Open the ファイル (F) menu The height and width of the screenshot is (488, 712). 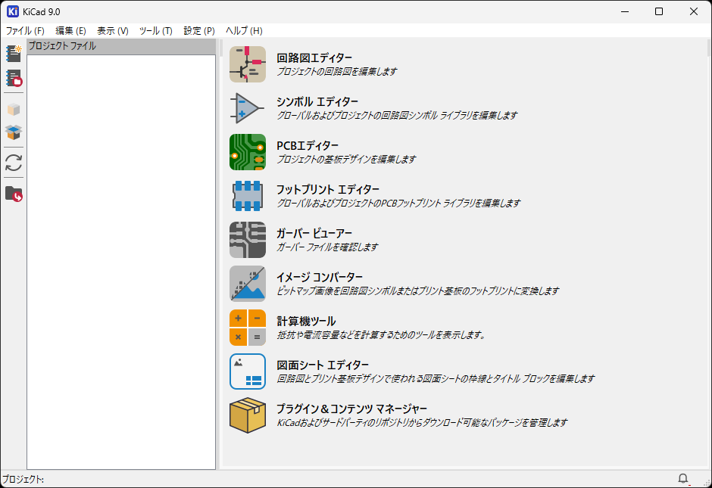25,31
